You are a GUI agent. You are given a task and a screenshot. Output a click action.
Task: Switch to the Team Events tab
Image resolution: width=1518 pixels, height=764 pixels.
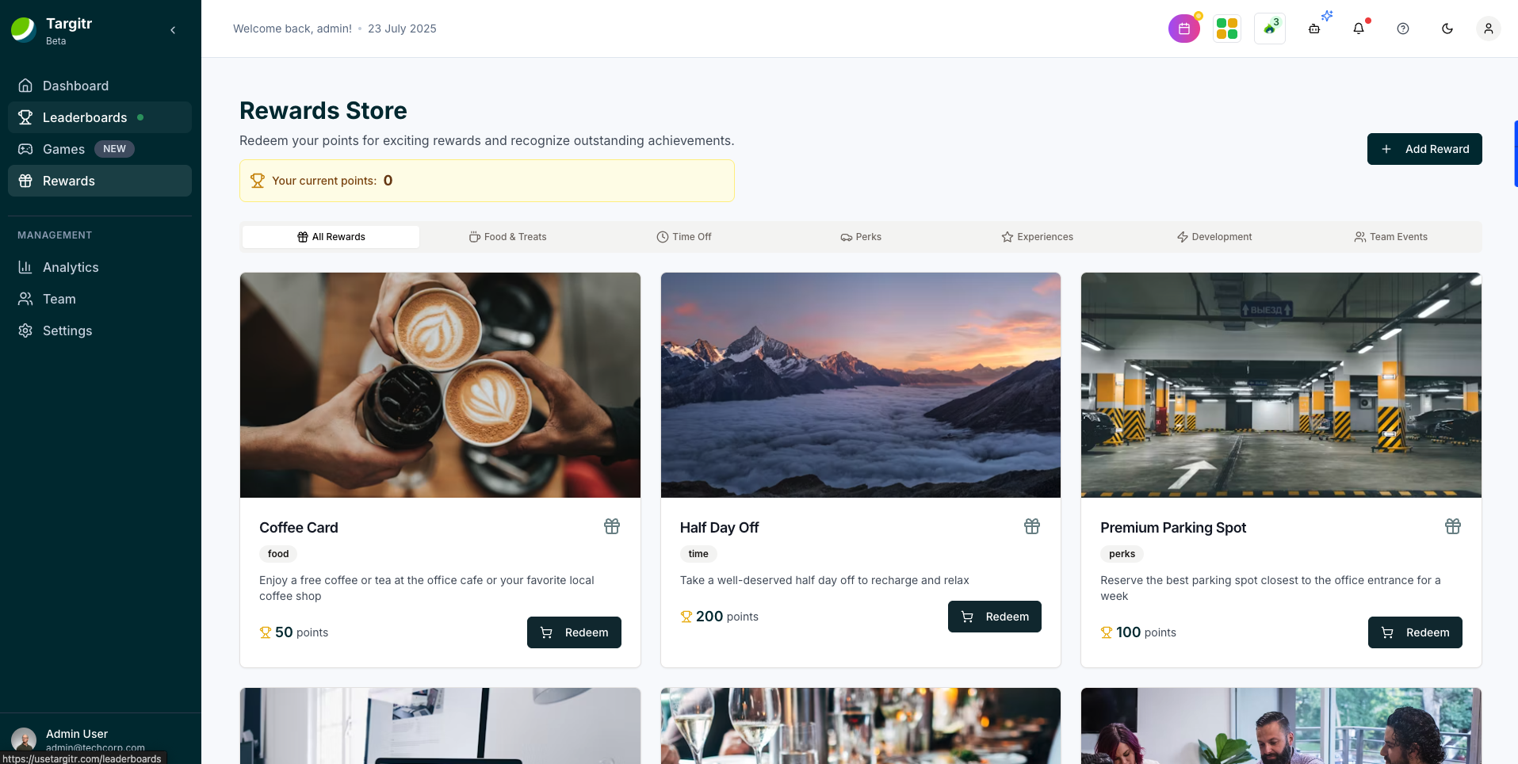[x=1391, y=237]
